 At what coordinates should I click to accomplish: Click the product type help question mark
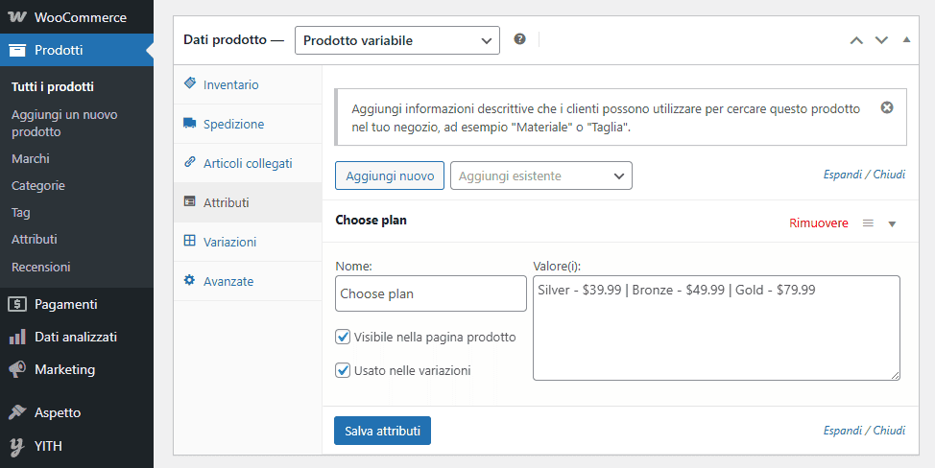[520, 39]
